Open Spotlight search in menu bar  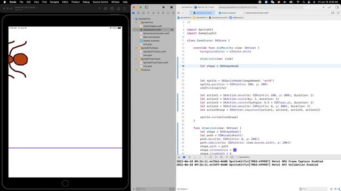tap(303, 2)
